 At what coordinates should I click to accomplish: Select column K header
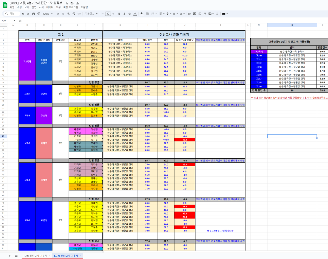coord(220,25)
